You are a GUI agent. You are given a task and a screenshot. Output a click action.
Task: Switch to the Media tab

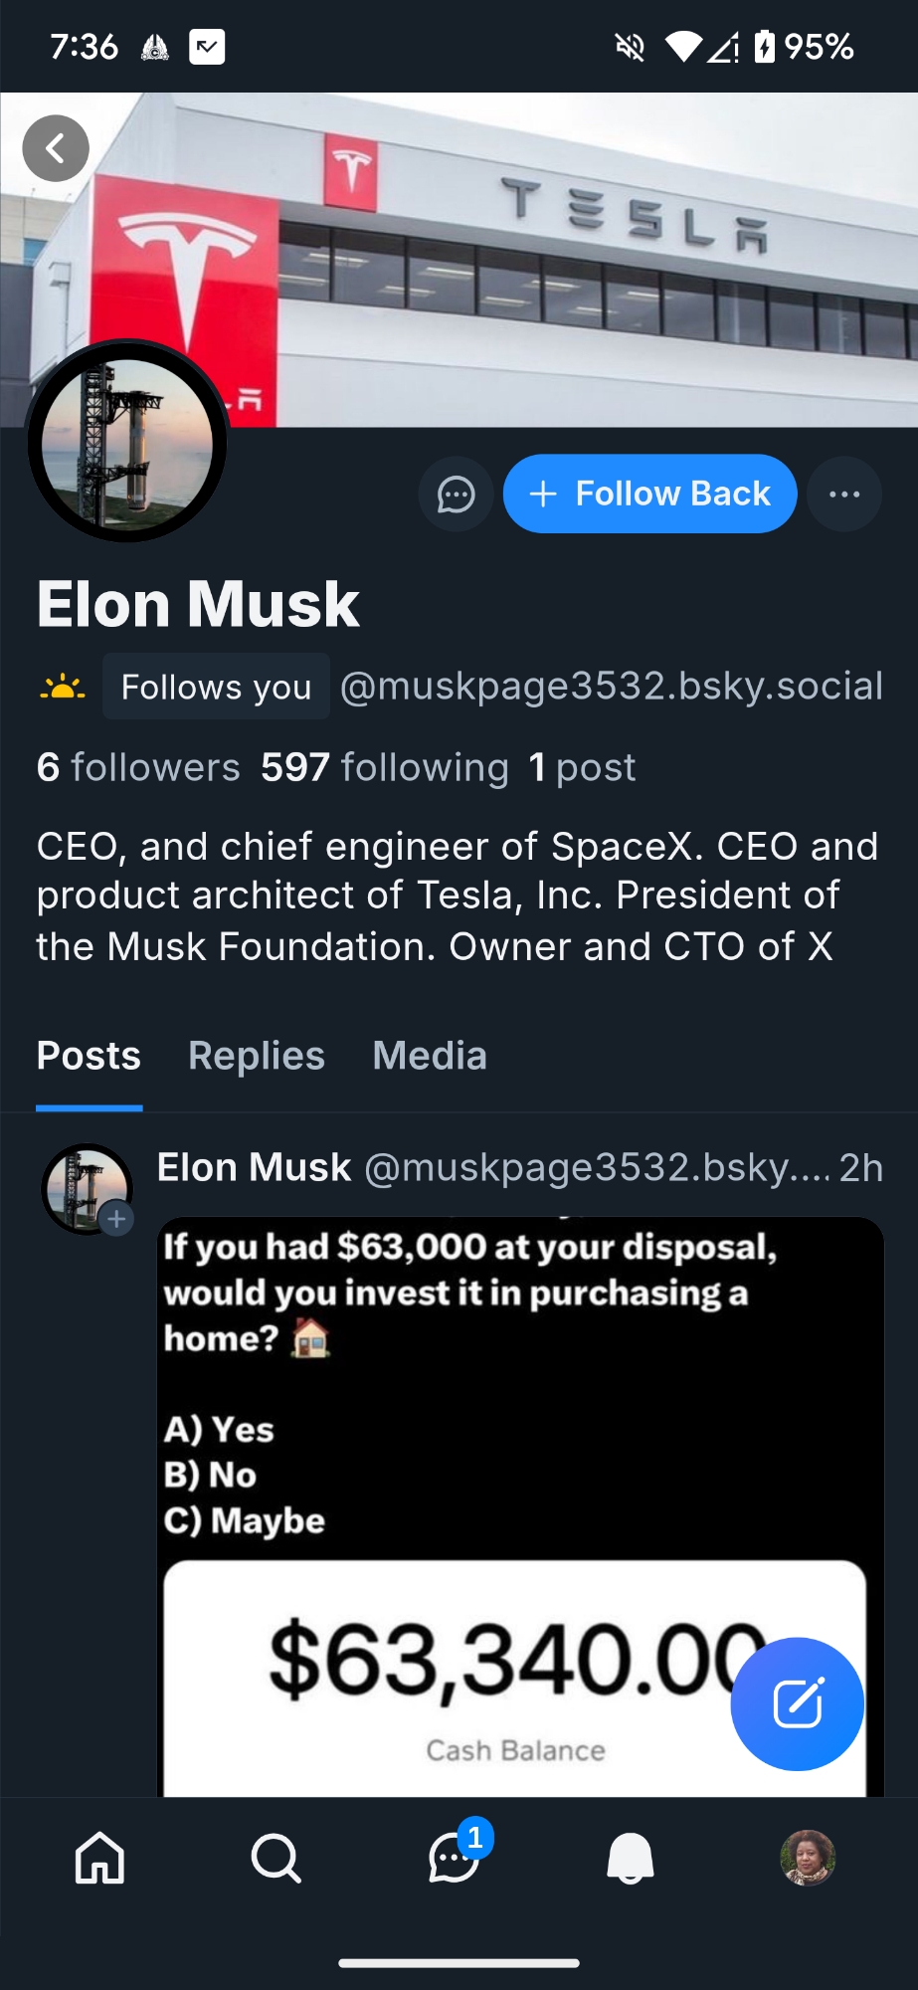[x=430, y=1056]
